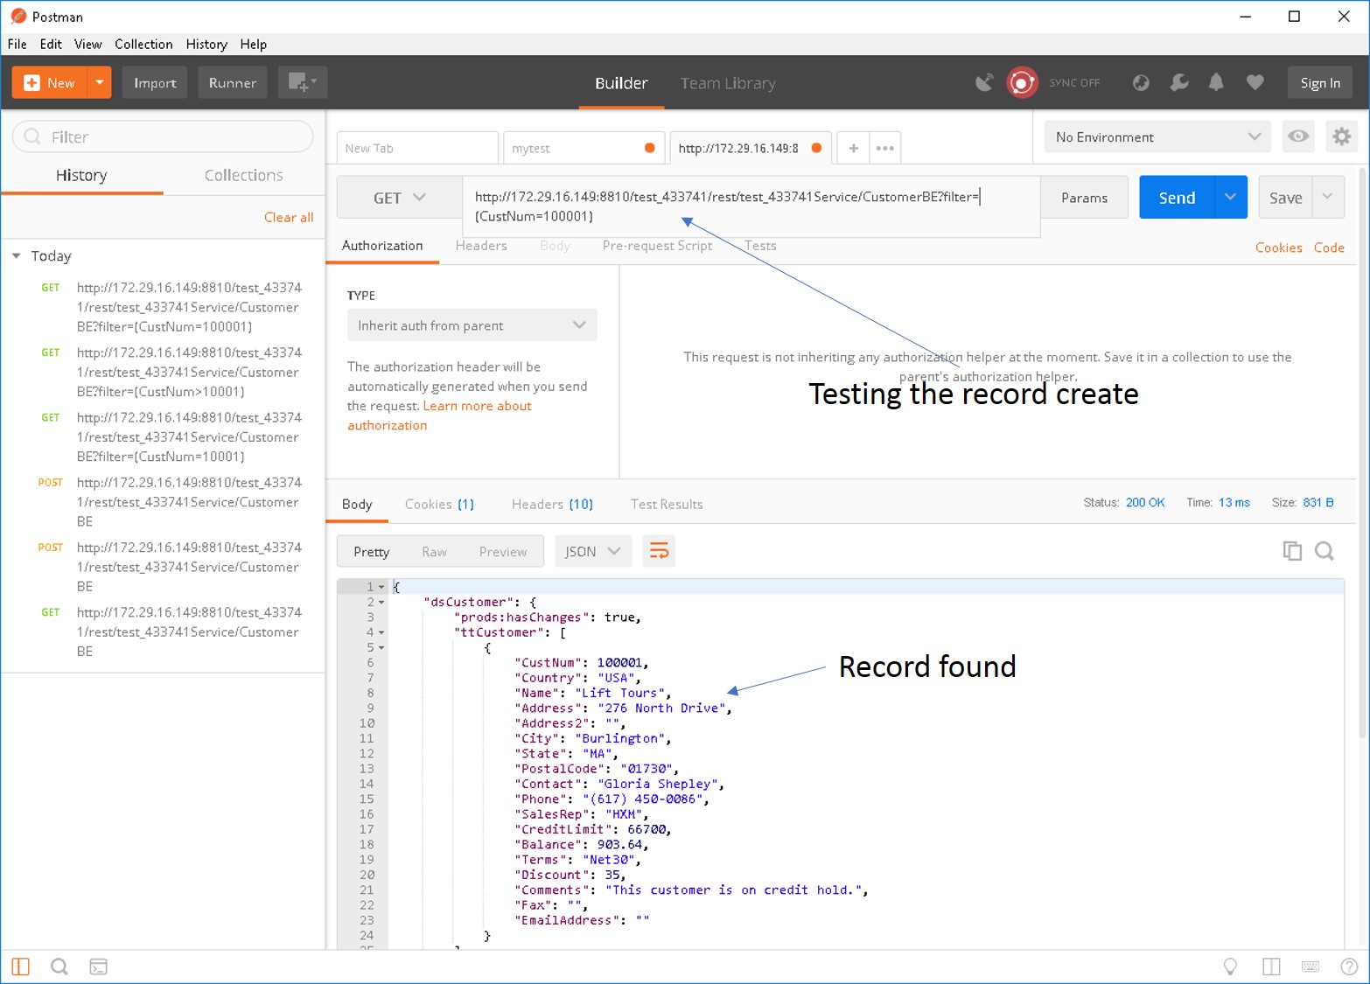Open the Postman console icon

click(x=99, y=967)
